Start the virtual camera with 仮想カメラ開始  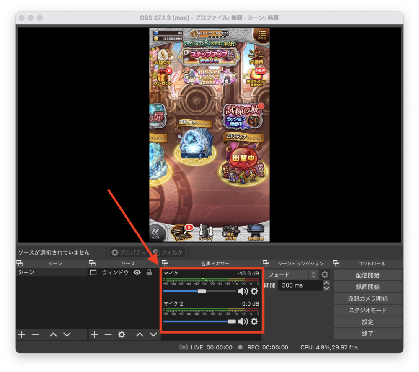point(368,298)
